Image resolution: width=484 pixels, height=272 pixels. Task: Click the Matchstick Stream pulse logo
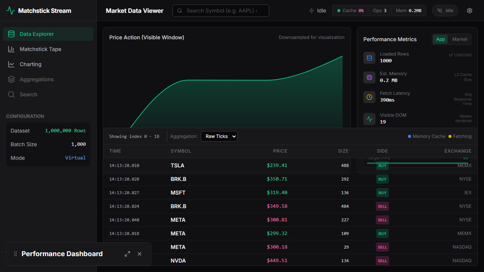[10, 11]
